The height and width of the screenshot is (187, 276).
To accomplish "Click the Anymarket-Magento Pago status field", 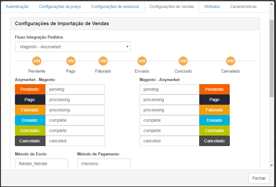I will point(75,100).
